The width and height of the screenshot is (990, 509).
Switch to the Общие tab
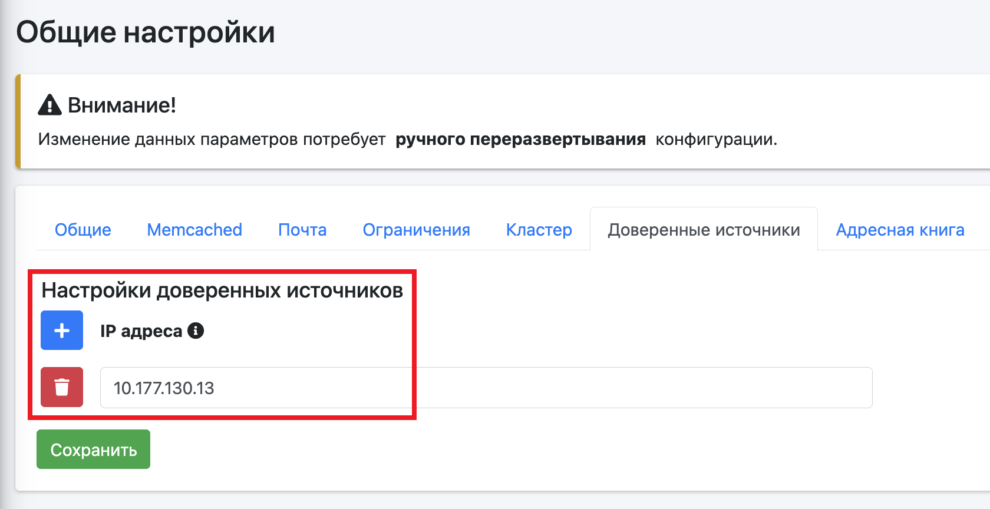[x=83, y=230]
